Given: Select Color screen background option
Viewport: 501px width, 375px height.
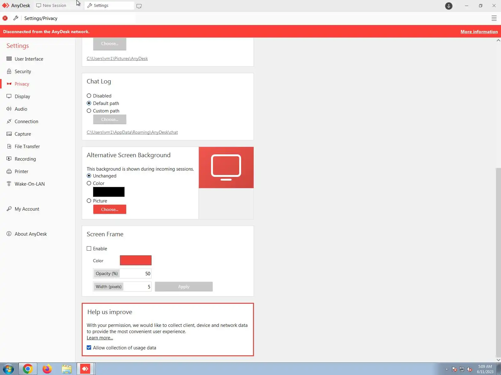Looking at the screenshot, I should point(89,183).
